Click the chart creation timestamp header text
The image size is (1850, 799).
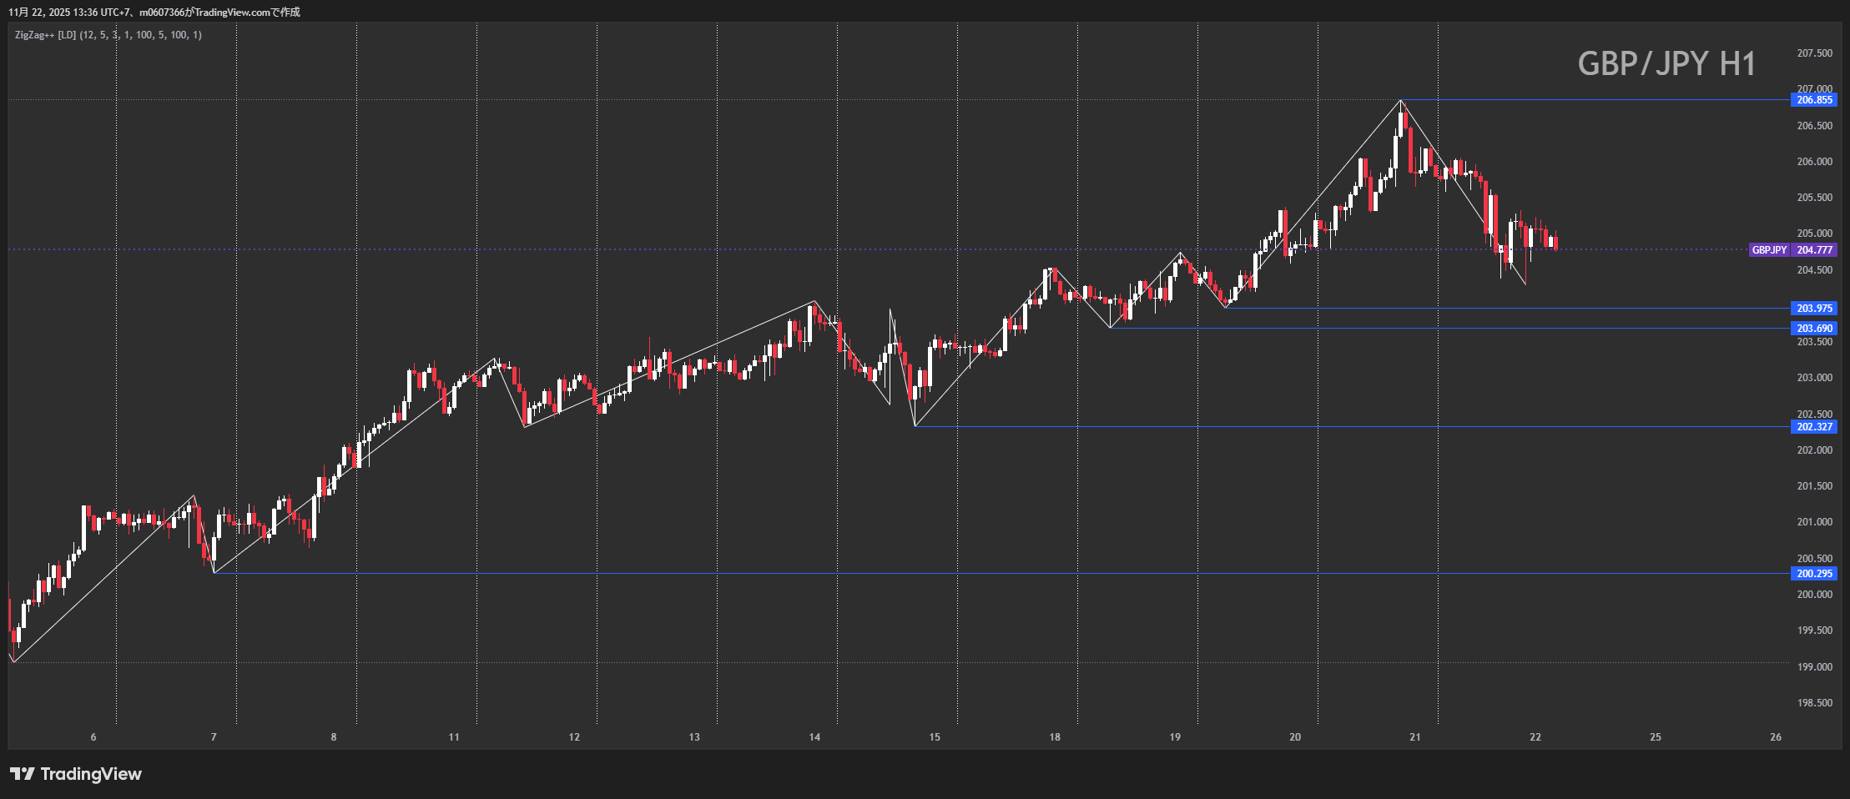click(154, 12)
